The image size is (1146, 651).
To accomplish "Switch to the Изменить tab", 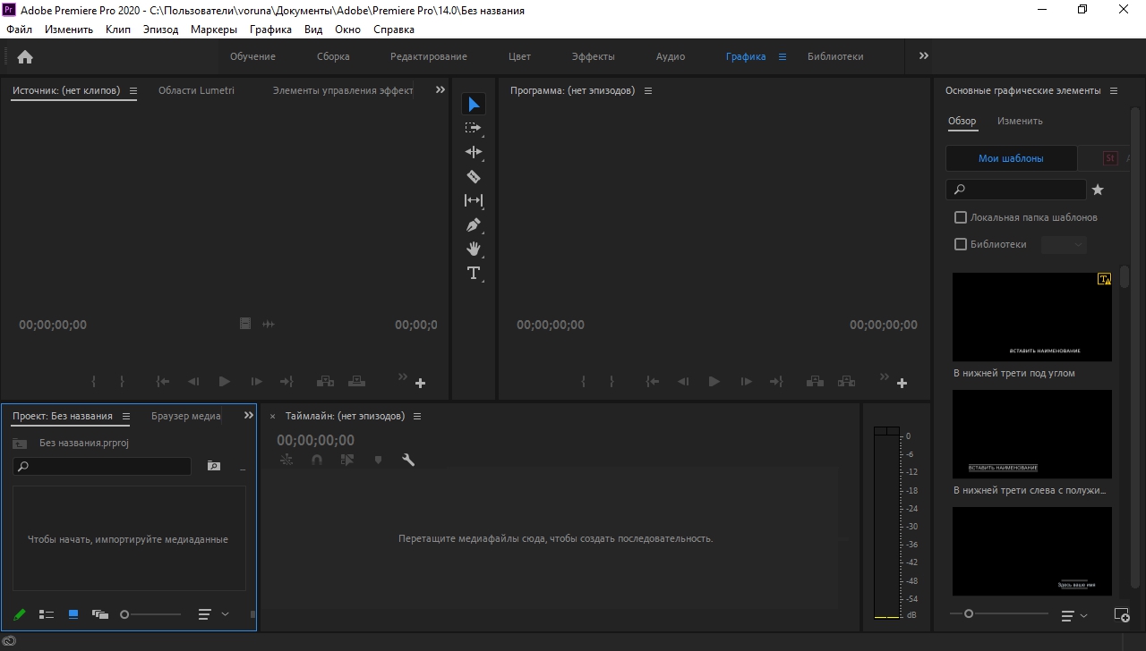I will tap(1020, 121).
